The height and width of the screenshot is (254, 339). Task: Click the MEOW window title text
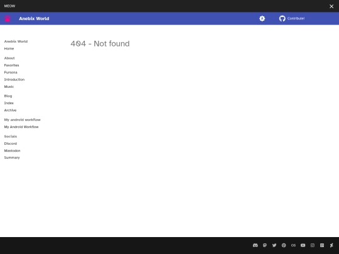[9, 6]
